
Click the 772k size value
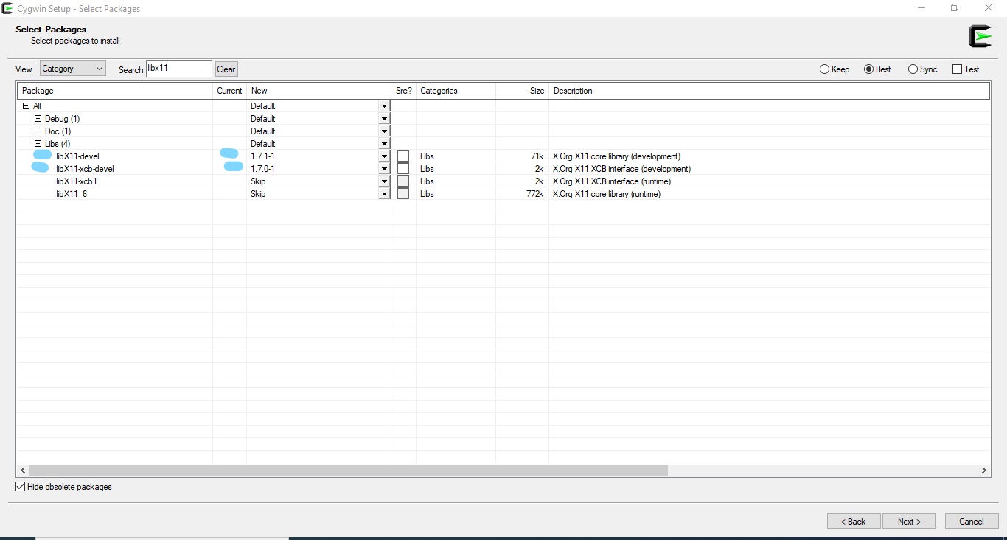535,194
